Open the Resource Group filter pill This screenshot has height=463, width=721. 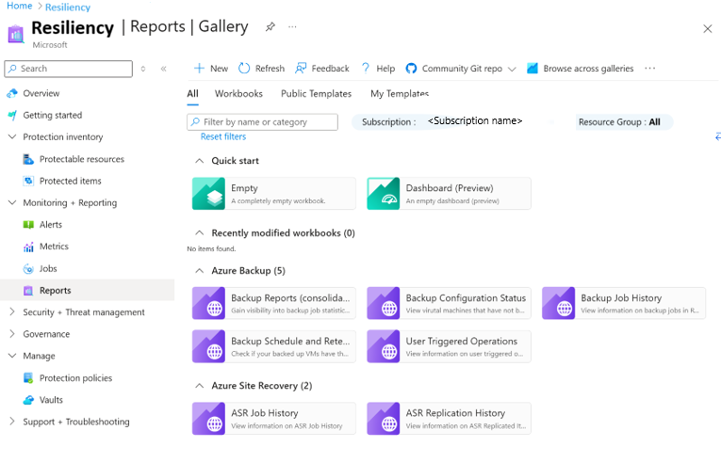[624, 122]
